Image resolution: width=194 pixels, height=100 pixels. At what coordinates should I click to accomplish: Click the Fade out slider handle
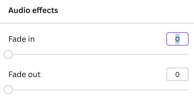point(8,90)
